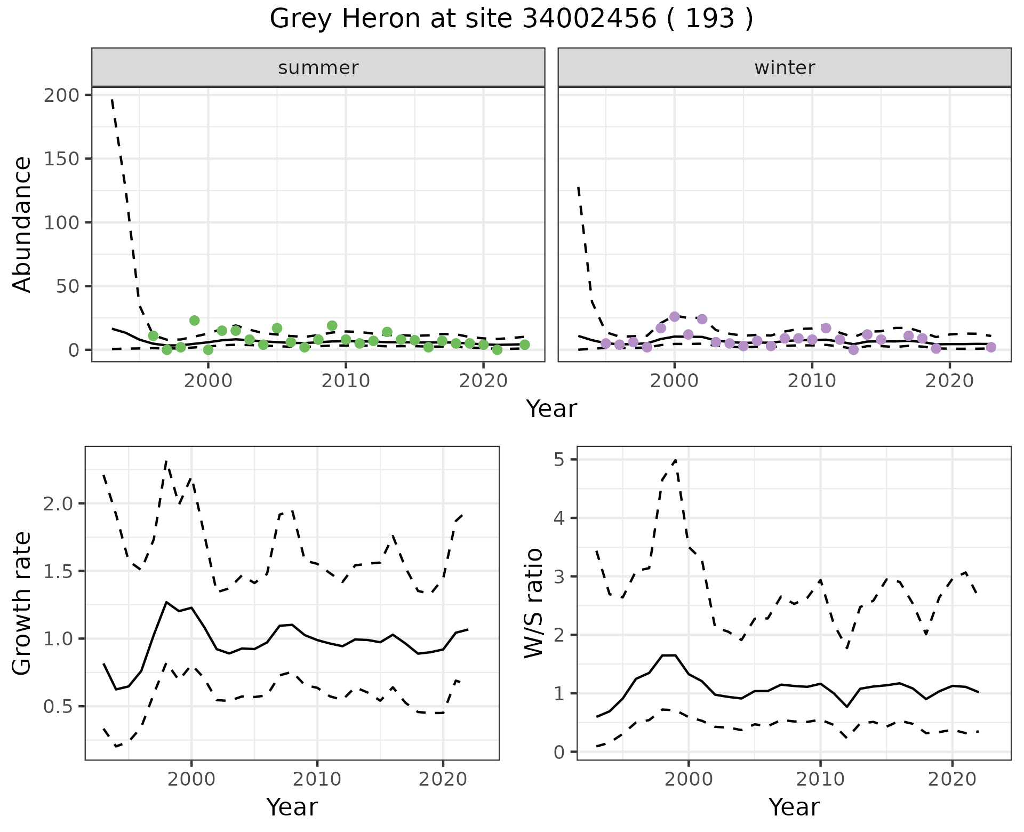The width and height of the screenshot is (1024, 832).
Task: Click the last green summer point in 2023
Action: (525, 345)
